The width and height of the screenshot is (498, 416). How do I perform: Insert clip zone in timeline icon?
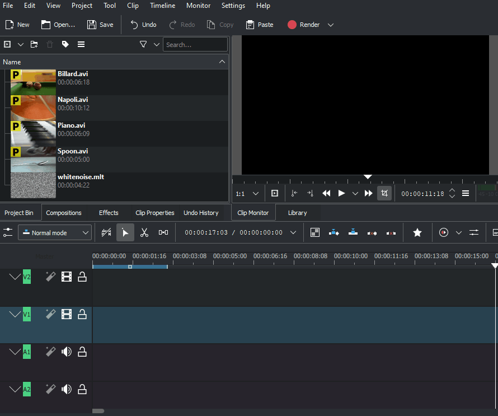pyautogui.click(x=334, y=232)
